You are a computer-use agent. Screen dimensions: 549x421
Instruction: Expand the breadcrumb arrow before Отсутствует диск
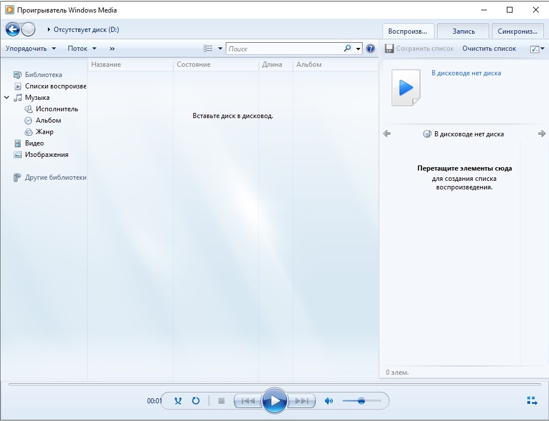48,30
